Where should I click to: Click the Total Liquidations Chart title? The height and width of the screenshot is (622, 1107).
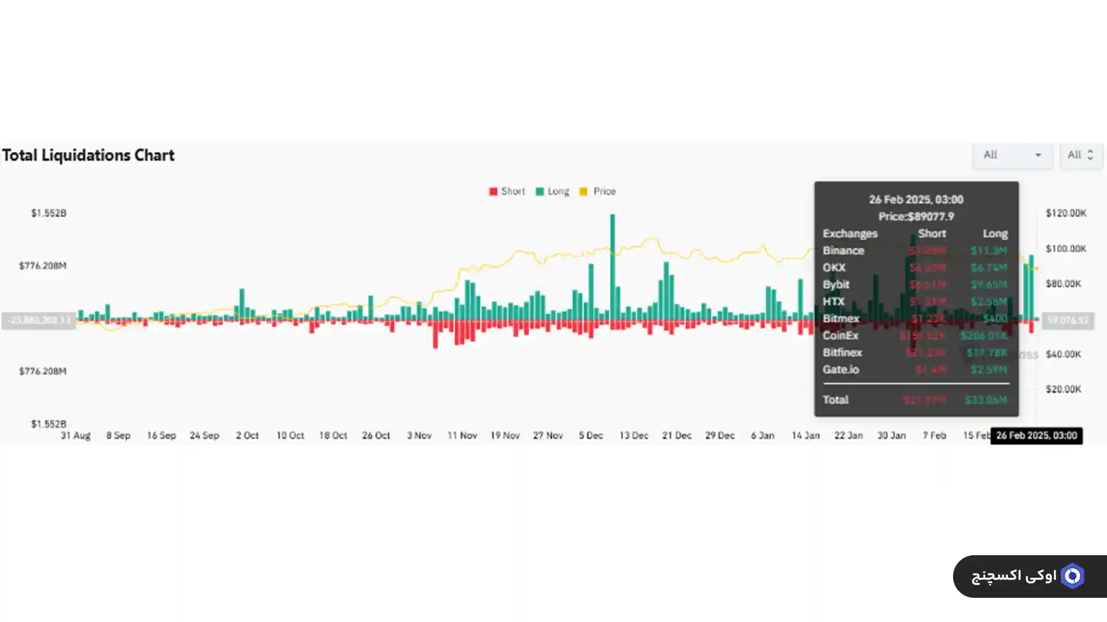coord(88,155)
